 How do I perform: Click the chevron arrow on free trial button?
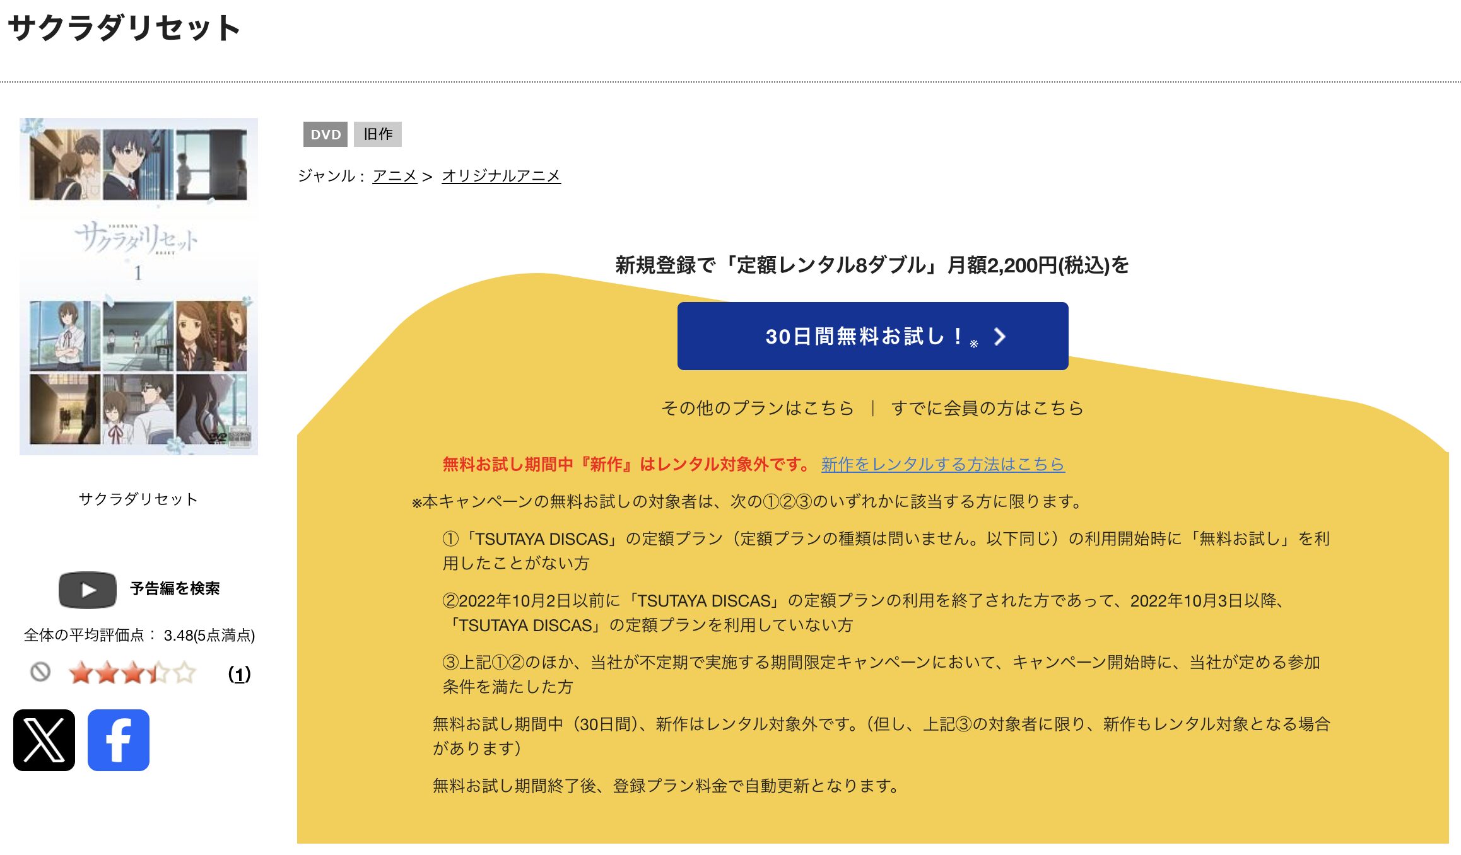tap(999, 337)
